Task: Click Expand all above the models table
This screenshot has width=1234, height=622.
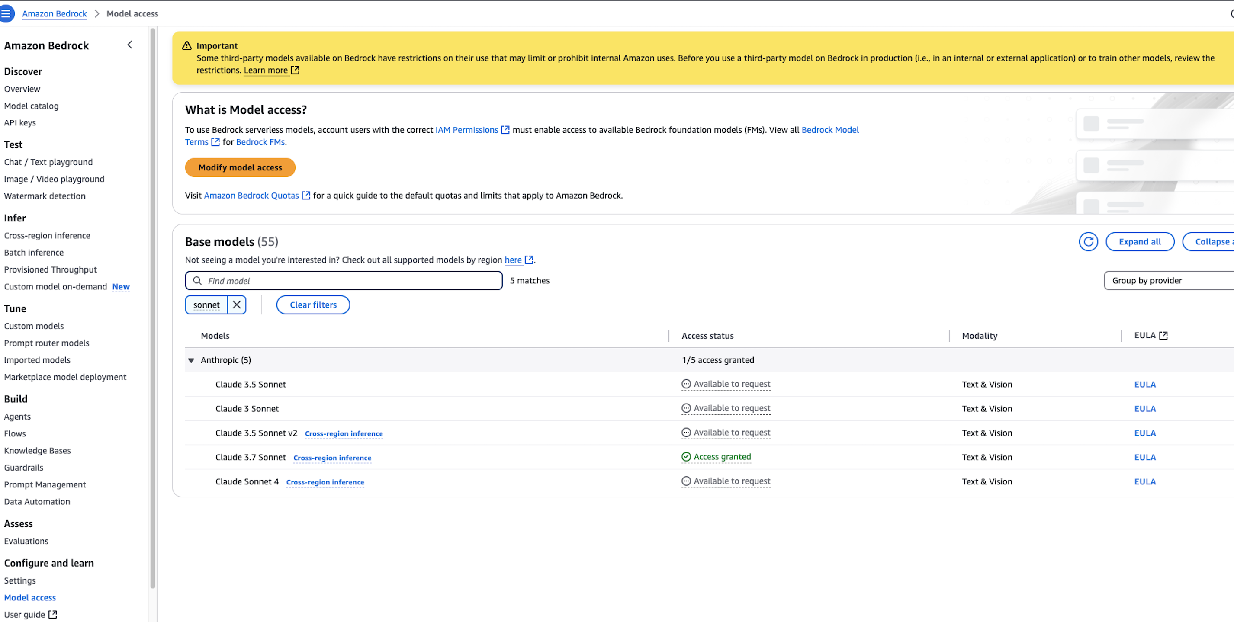Action: [x=1140, y=241]
